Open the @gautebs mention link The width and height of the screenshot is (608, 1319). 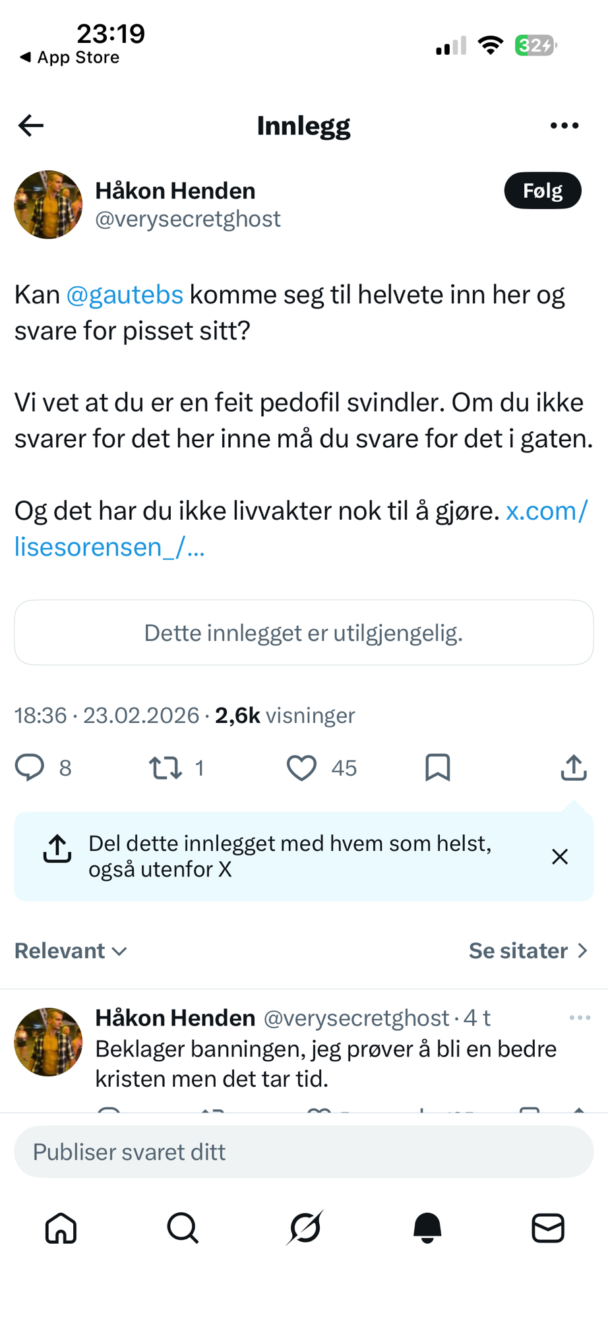(125, 295)
